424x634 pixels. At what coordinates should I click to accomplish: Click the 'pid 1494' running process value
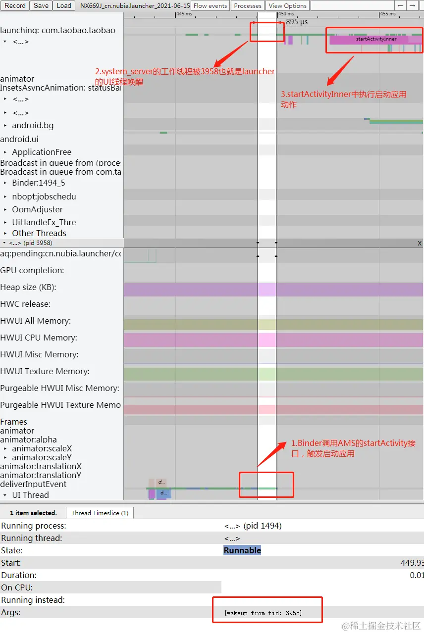[x=253, y=526]
